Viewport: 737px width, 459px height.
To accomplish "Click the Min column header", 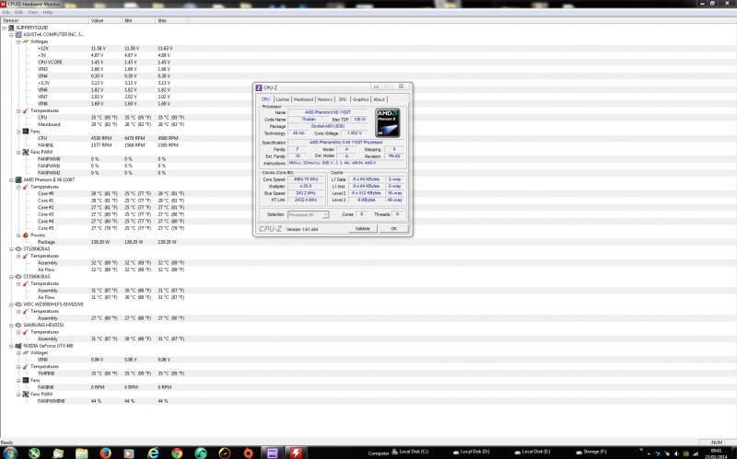I will 139,20.
